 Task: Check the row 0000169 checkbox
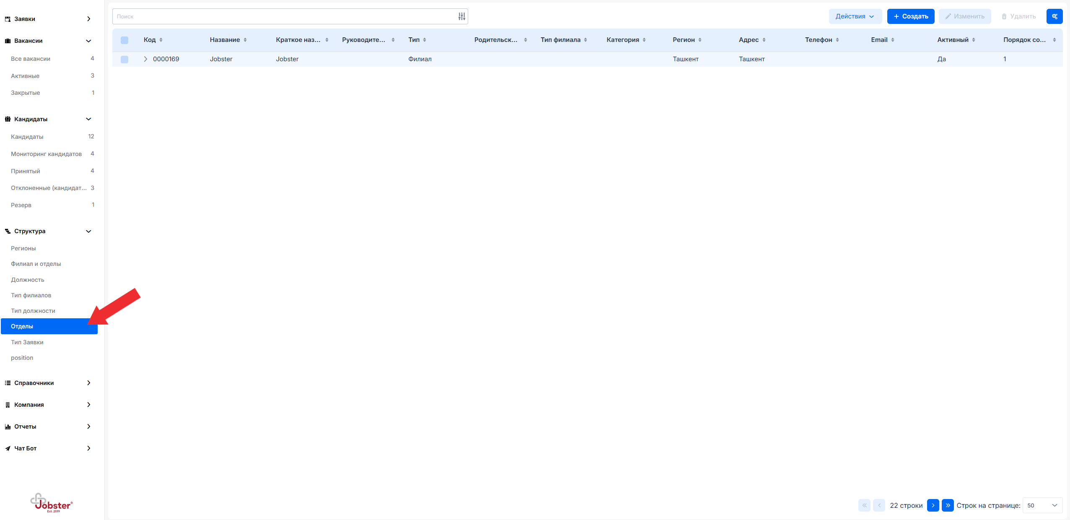[x=124, y=59]
